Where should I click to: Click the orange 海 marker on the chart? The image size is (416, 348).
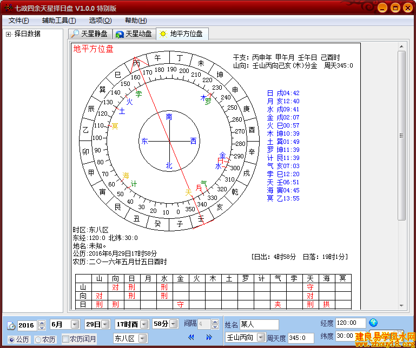(x=126, y=176)
